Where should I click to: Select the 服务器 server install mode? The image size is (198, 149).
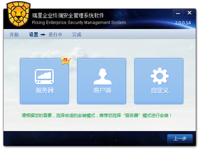(44, 81)
